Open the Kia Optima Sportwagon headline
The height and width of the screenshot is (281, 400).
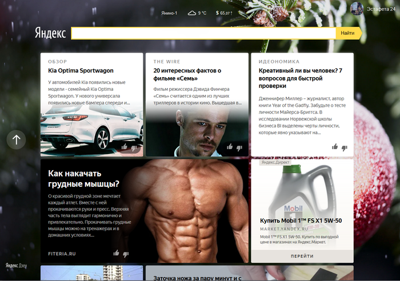tap(81, 71)
